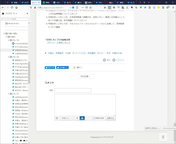Toggle the sidebar toolbar button
The height and width of the screenshot is (144, 176).
click(x=109, y=7)
